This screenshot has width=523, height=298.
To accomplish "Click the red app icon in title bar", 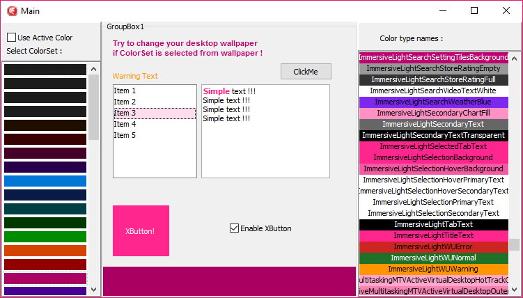I will (x=12, y=11).
